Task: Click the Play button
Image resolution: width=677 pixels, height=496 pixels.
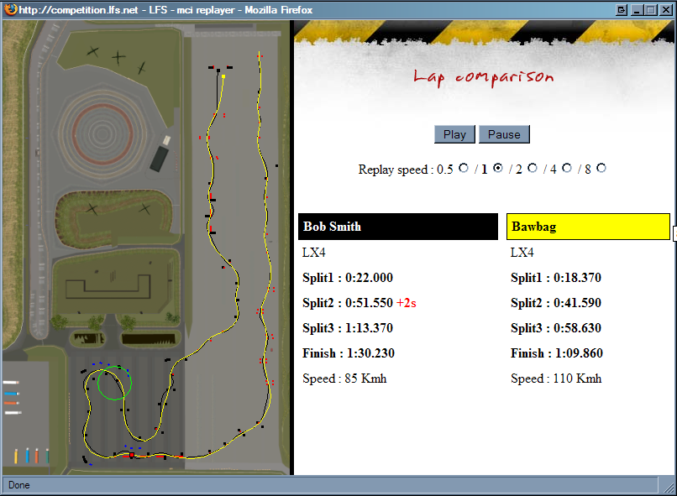Action: 454,134
